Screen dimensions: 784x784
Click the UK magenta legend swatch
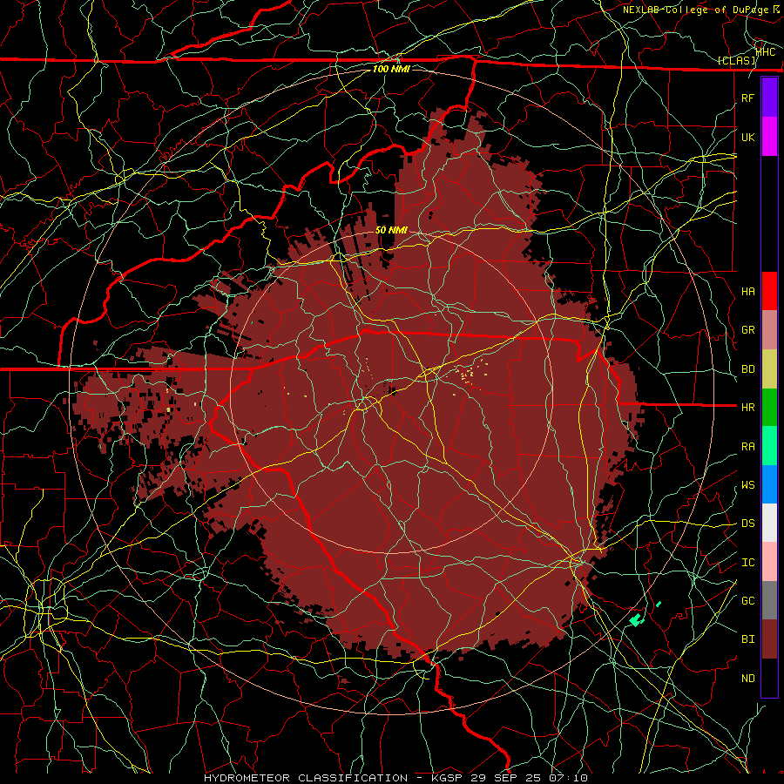[x=769, y=137]
